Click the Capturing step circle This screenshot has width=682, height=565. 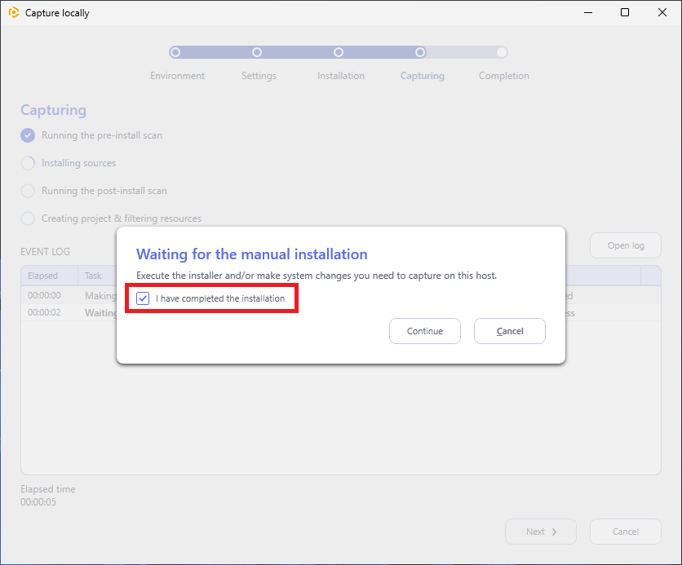click(420, 52)
